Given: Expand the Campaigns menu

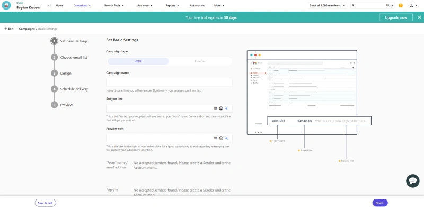Looking at the screenshot, I should (82, 5).
